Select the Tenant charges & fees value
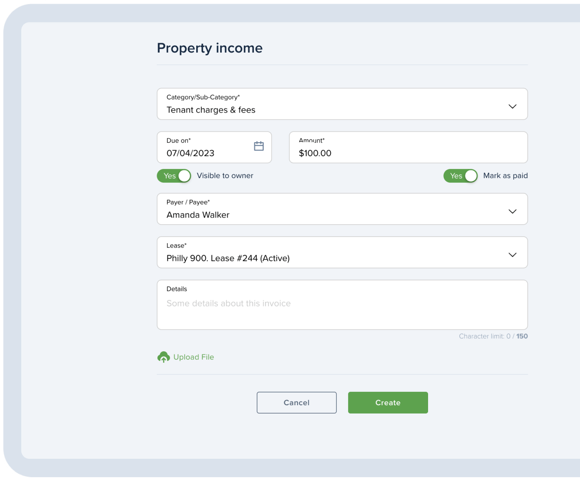 point(211,110)
